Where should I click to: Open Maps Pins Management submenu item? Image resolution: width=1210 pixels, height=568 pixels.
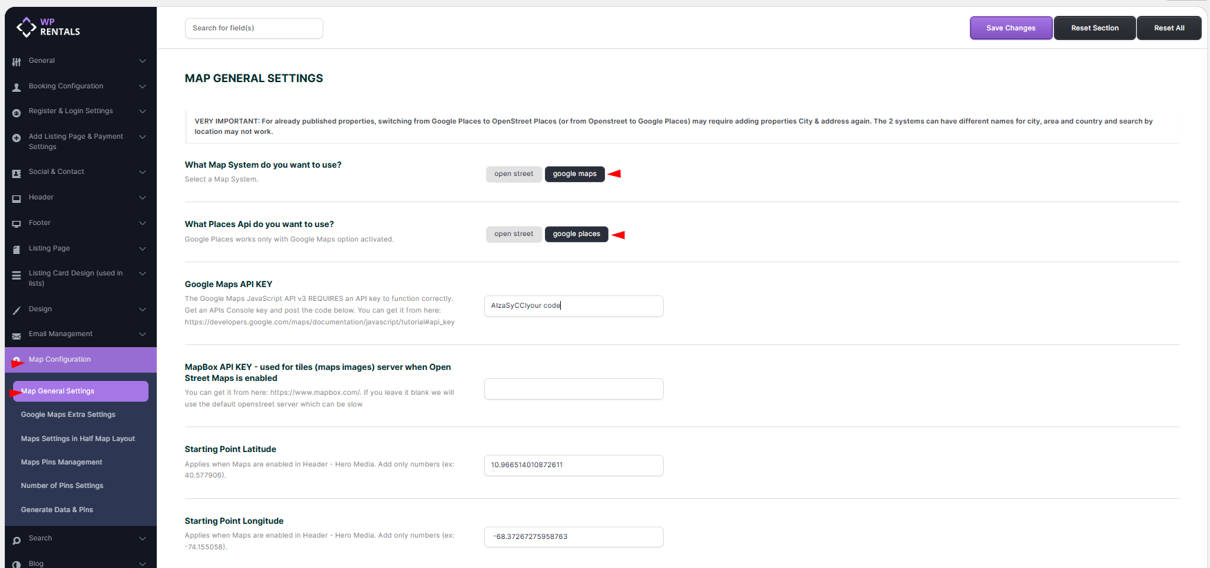coord(61,462)
